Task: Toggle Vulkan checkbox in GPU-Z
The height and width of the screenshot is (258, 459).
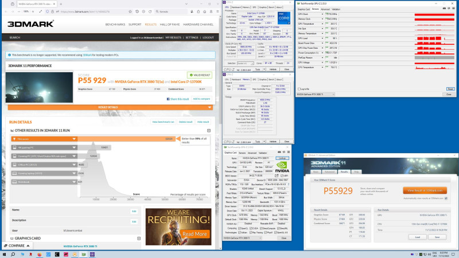Action: pos(239,232)
